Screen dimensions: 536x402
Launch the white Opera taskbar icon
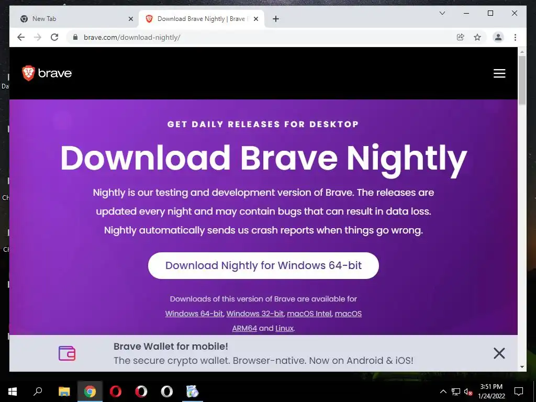tap(167, 392)
